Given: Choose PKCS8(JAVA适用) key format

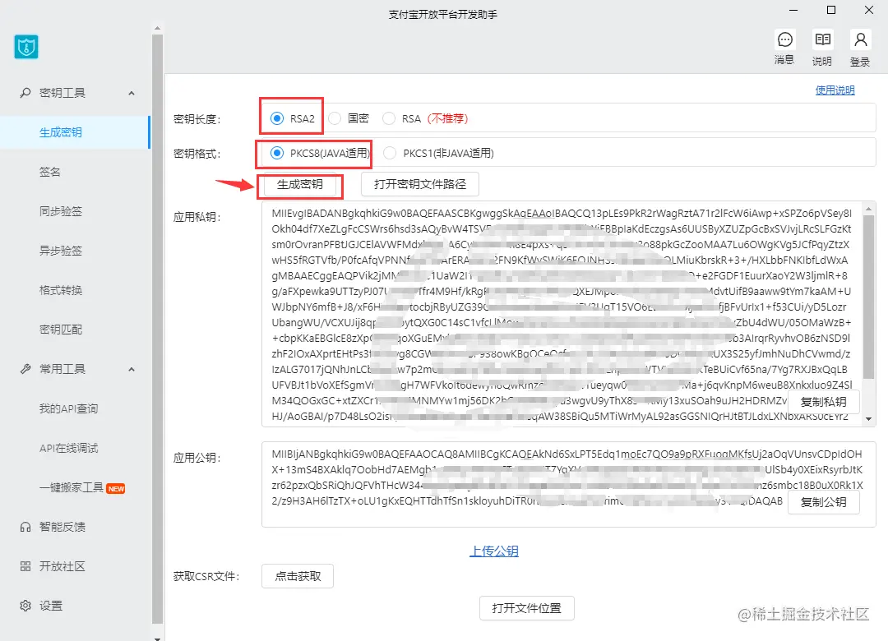Looking at the screenshot, I should (x=320, y=153).
